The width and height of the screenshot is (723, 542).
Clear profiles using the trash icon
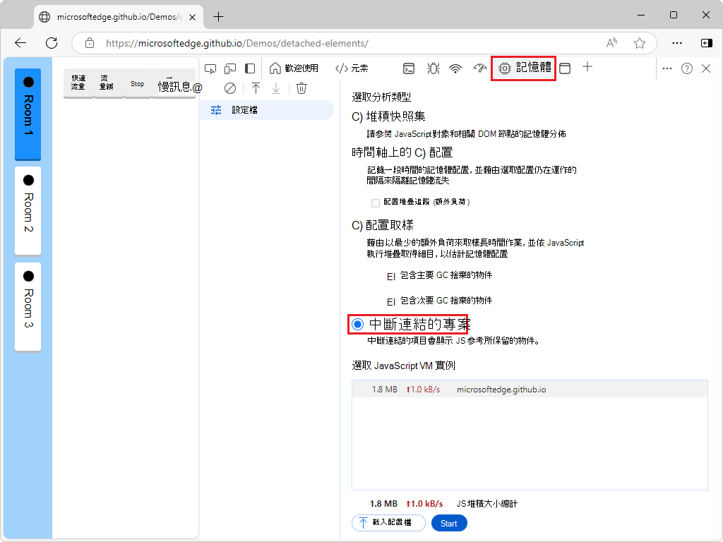coord(301,88)
